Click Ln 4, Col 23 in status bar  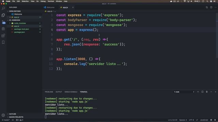tap(173, 120)
